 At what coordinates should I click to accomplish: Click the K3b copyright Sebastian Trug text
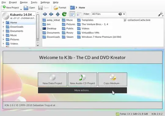(30, 105)
